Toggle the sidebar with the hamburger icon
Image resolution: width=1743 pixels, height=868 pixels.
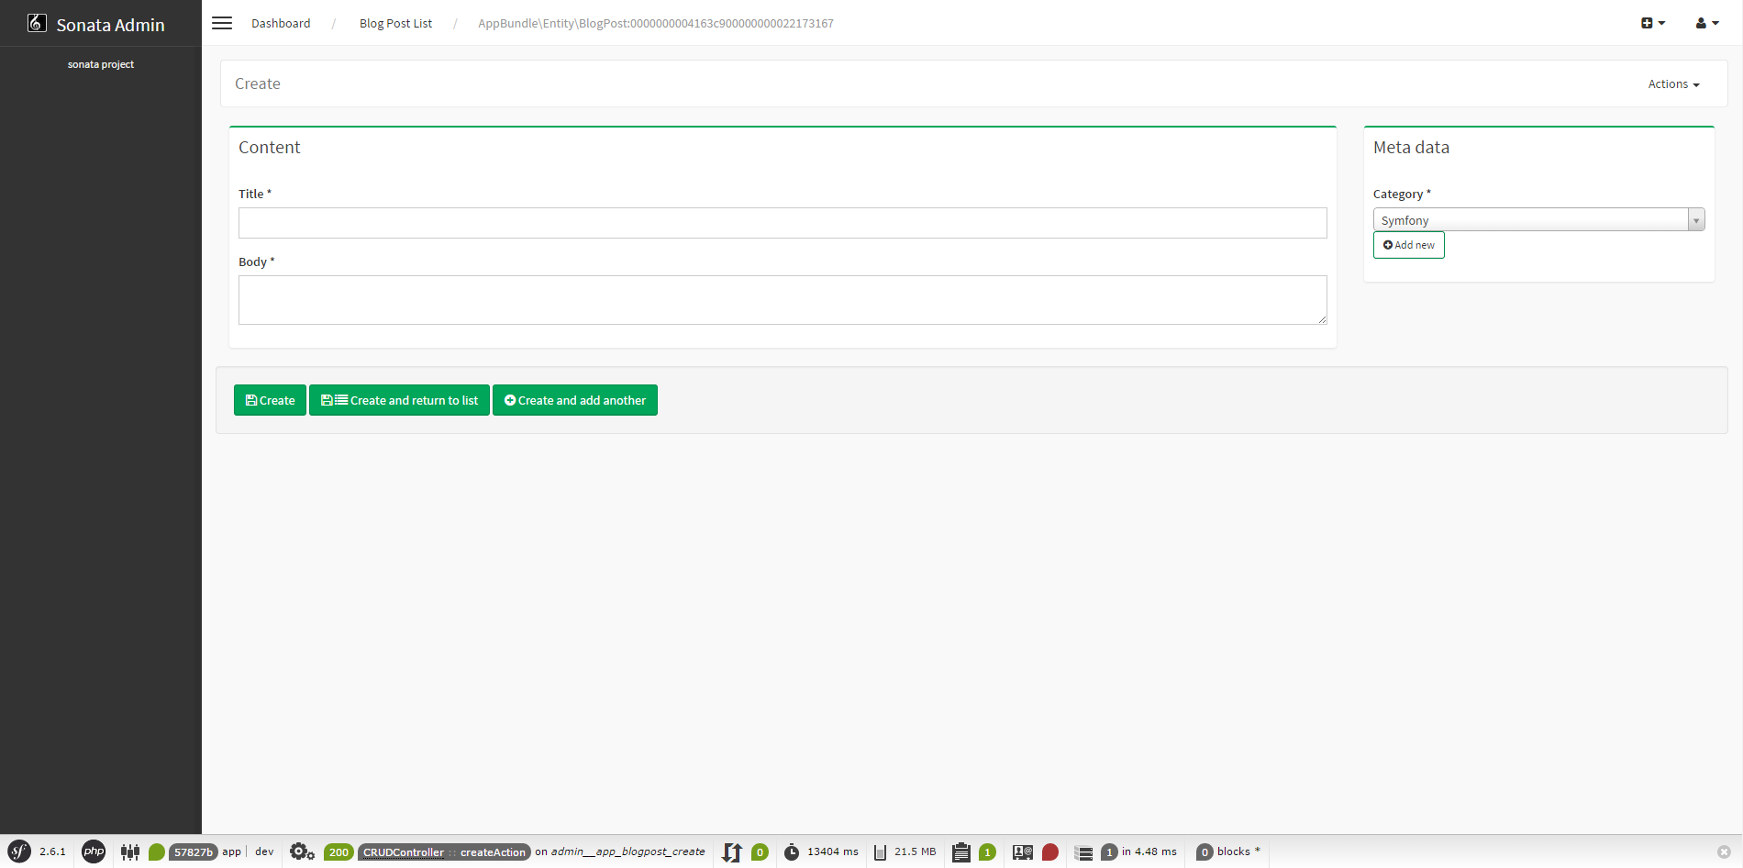click(x=222, y=23)
